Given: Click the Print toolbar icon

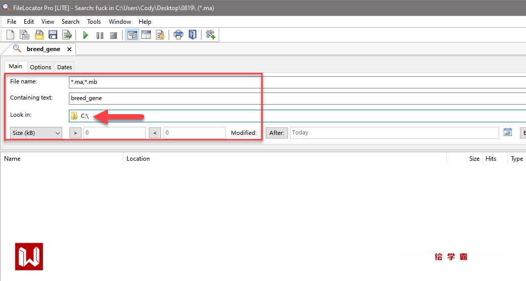Looking at the screenshot, I should (x=179, y=35).
